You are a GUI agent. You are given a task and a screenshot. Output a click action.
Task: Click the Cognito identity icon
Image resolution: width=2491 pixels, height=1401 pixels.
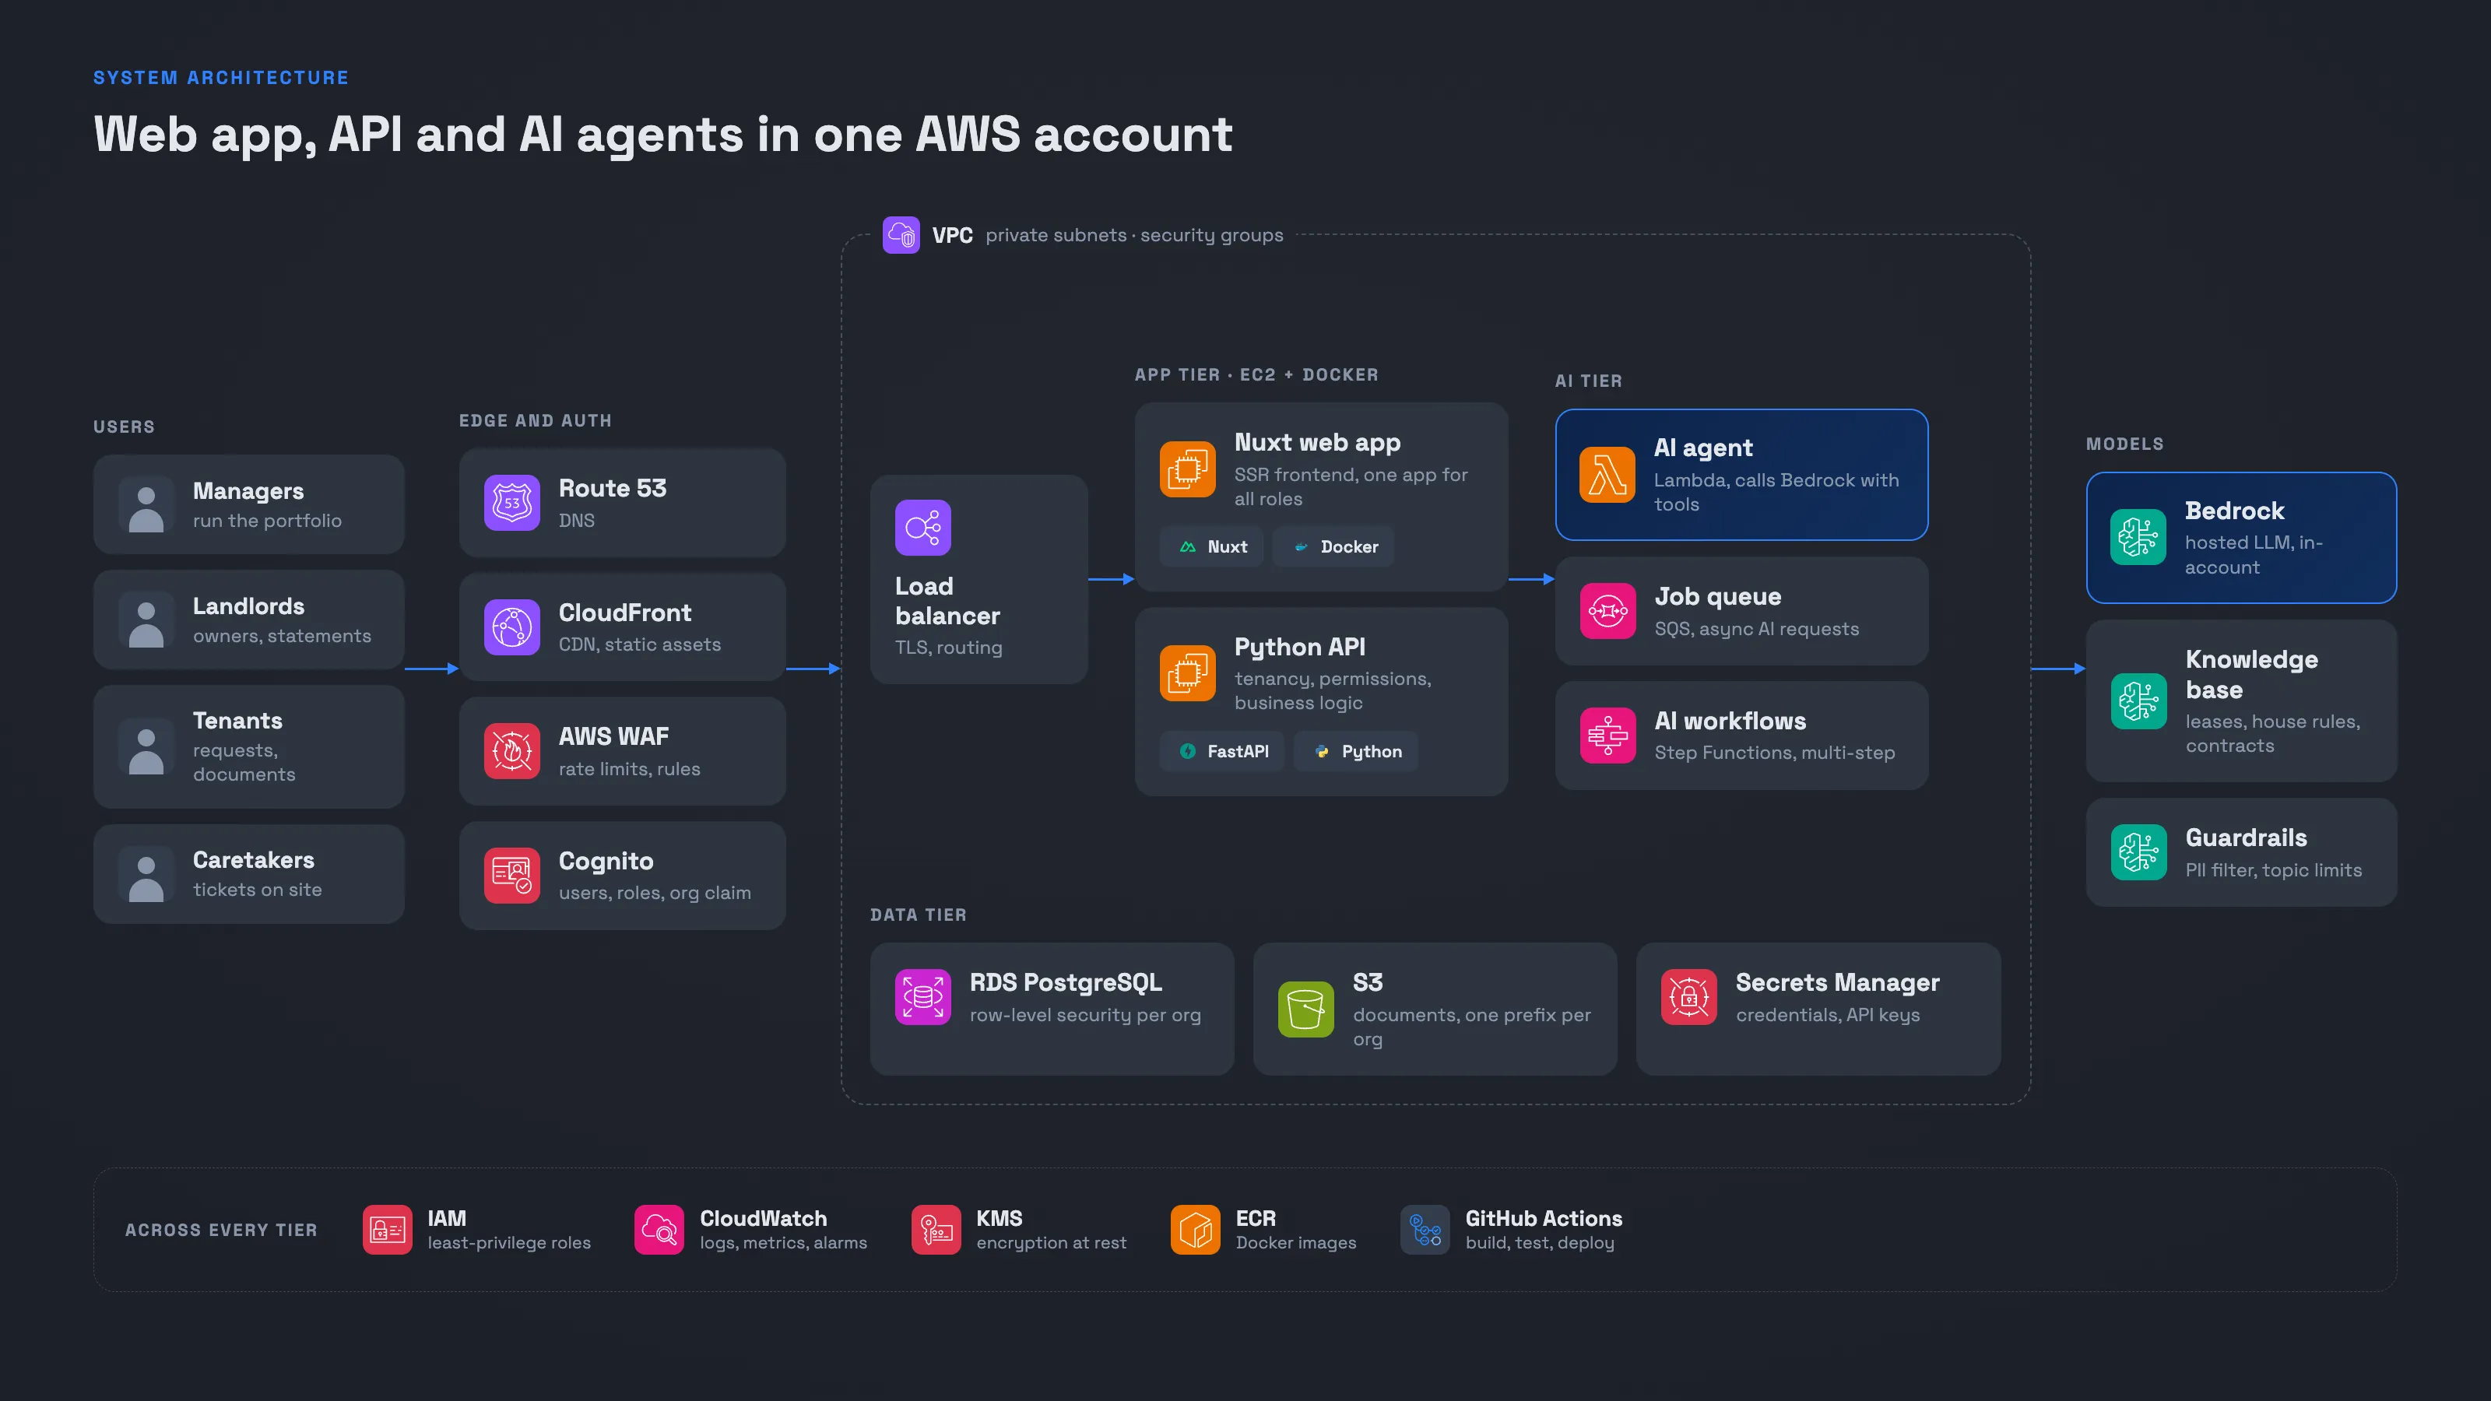pyautogui.click(x=511, y=876)
